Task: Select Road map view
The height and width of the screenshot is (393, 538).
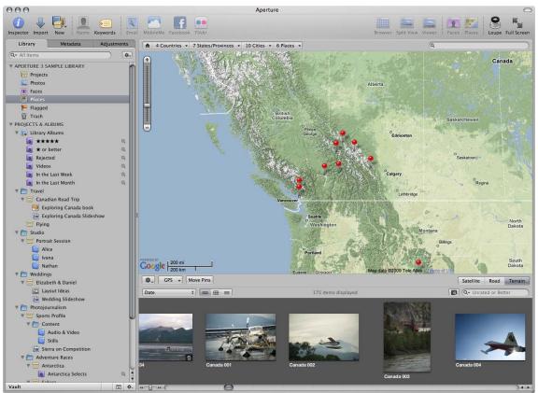Action: click(494, 281)
